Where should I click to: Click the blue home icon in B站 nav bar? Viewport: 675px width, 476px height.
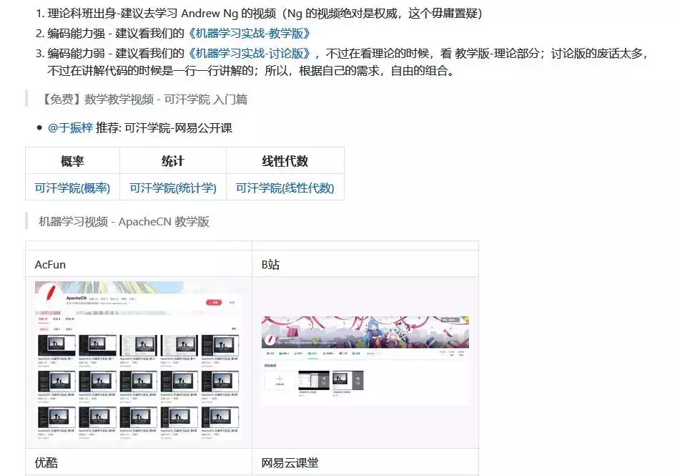click(269, 352)
